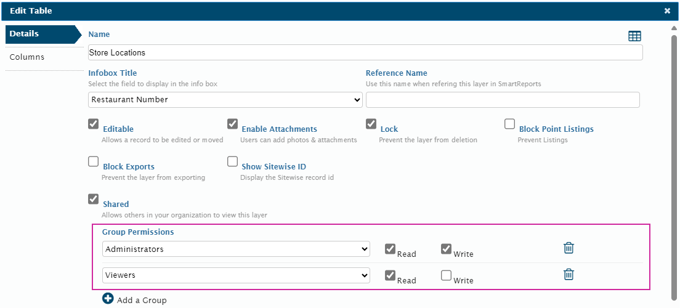This screenshot has height=308, width=680.
Task: Enable Block Point Listings
Action: (510, 124)
